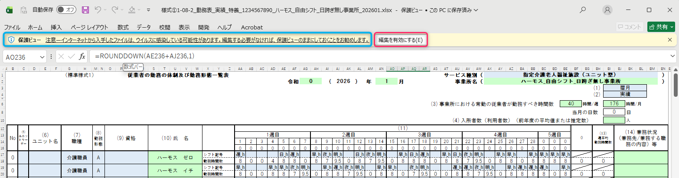Screen dimensions: 679x178
Task: Click the fx Insert Function icon
Action: (x=82, y=57)
